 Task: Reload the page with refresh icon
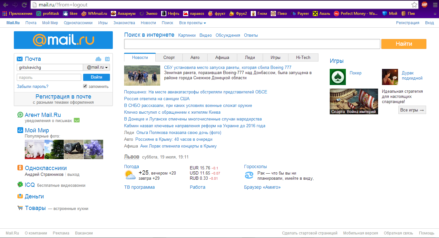tap(24, 5)
